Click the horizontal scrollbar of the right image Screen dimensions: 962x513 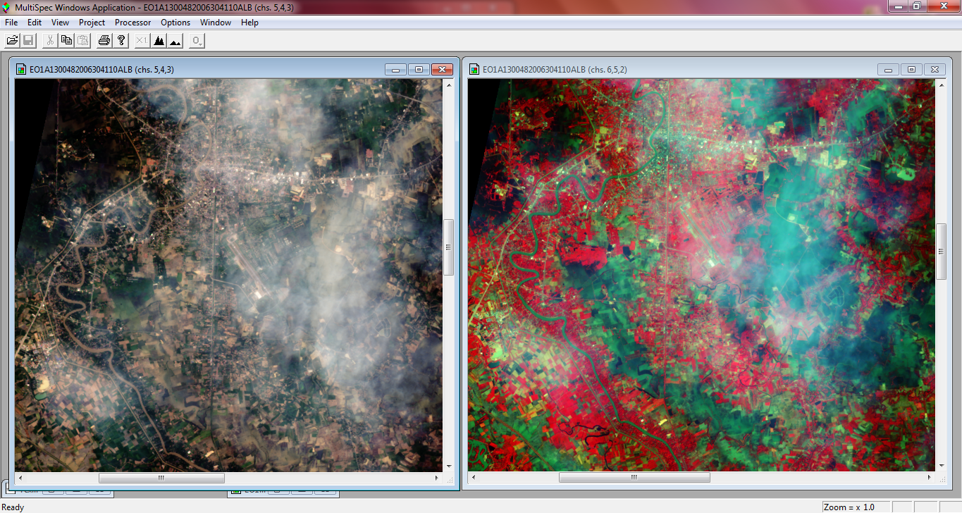pyautogui.click(x=634, y=477)
